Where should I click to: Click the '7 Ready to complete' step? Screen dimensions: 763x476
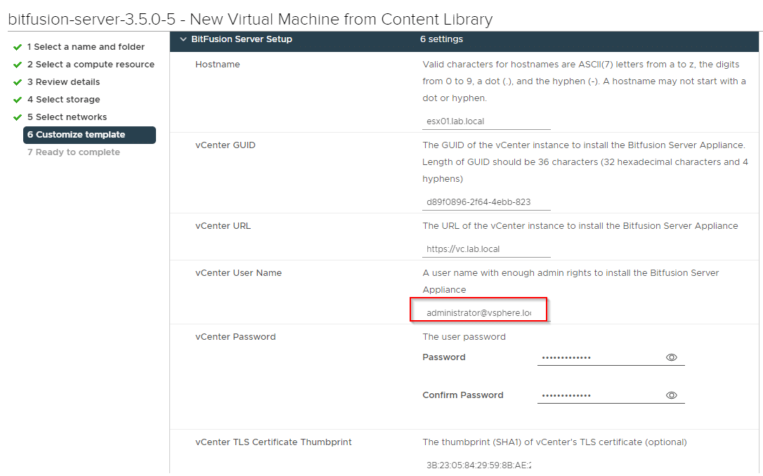click(74, 152)
